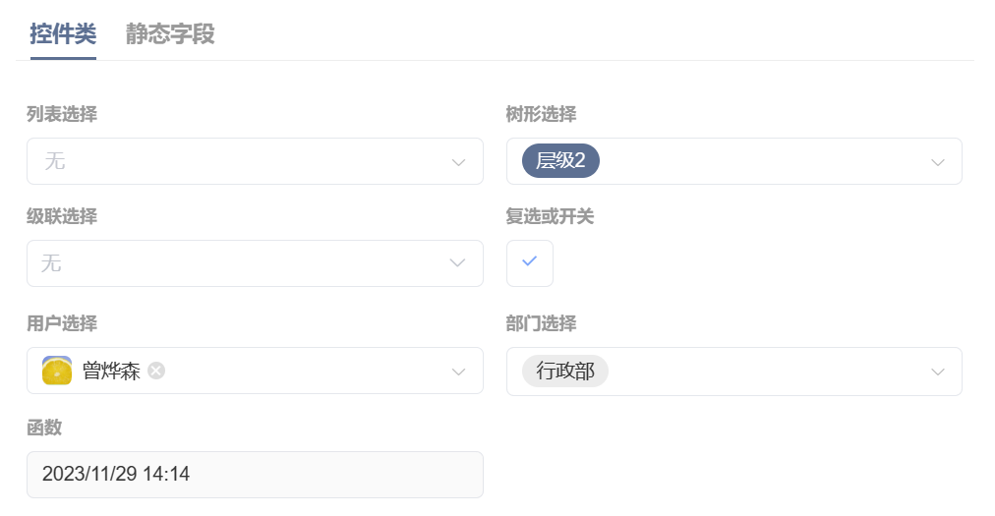Open the 树形选择 dropdown field
The height and width of the screenshot is (516, 995).
point(747,161)
